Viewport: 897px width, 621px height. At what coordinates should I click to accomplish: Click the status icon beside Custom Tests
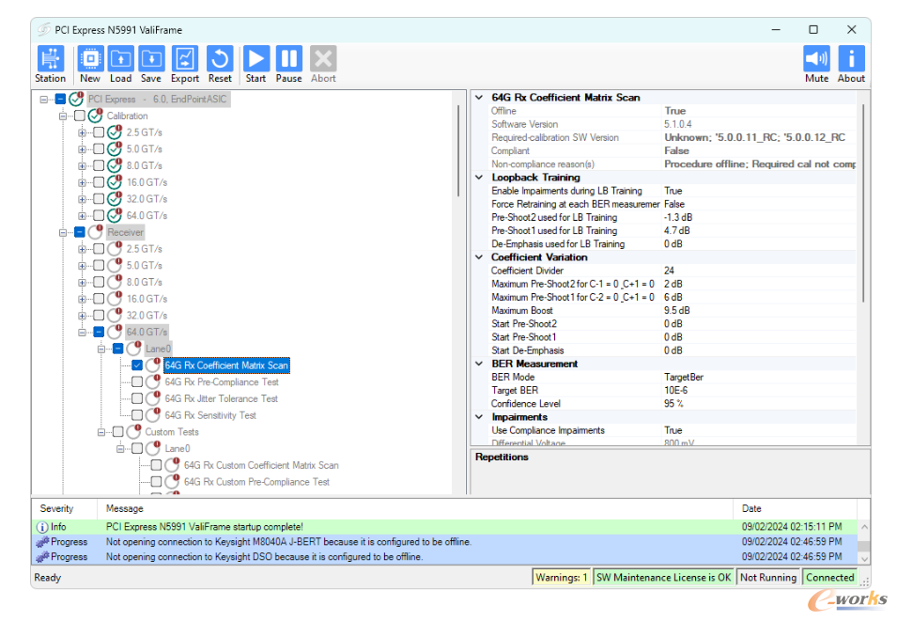pyautogui.click(x=134, y=431)
